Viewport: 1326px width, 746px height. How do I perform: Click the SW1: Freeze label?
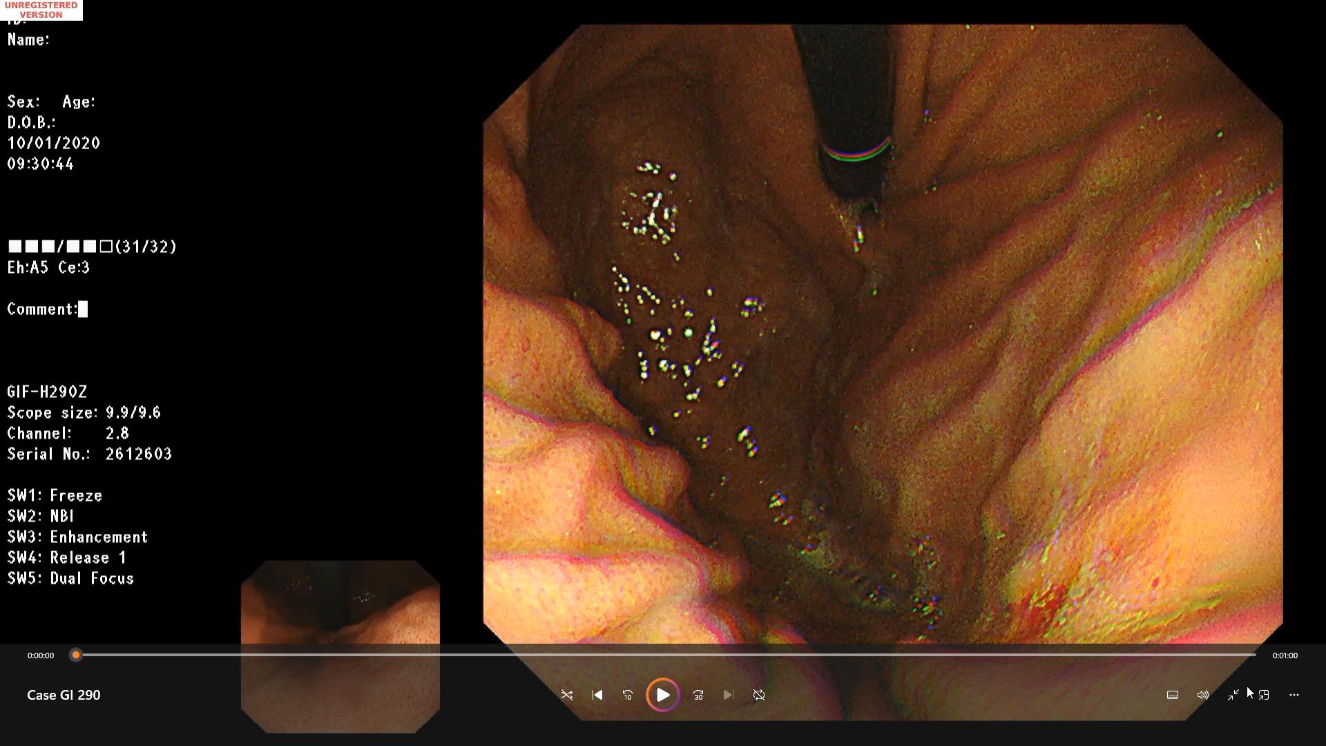pos(55,495)
